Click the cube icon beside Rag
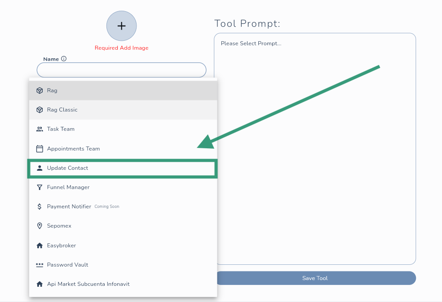 (40, 91)
